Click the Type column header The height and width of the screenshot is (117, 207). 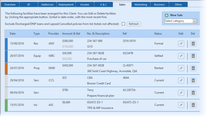(37, 34)
